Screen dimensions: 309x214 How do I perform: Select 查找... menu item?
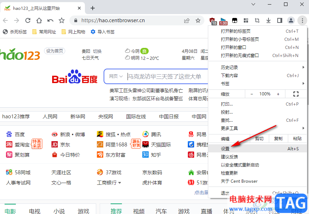258,120
